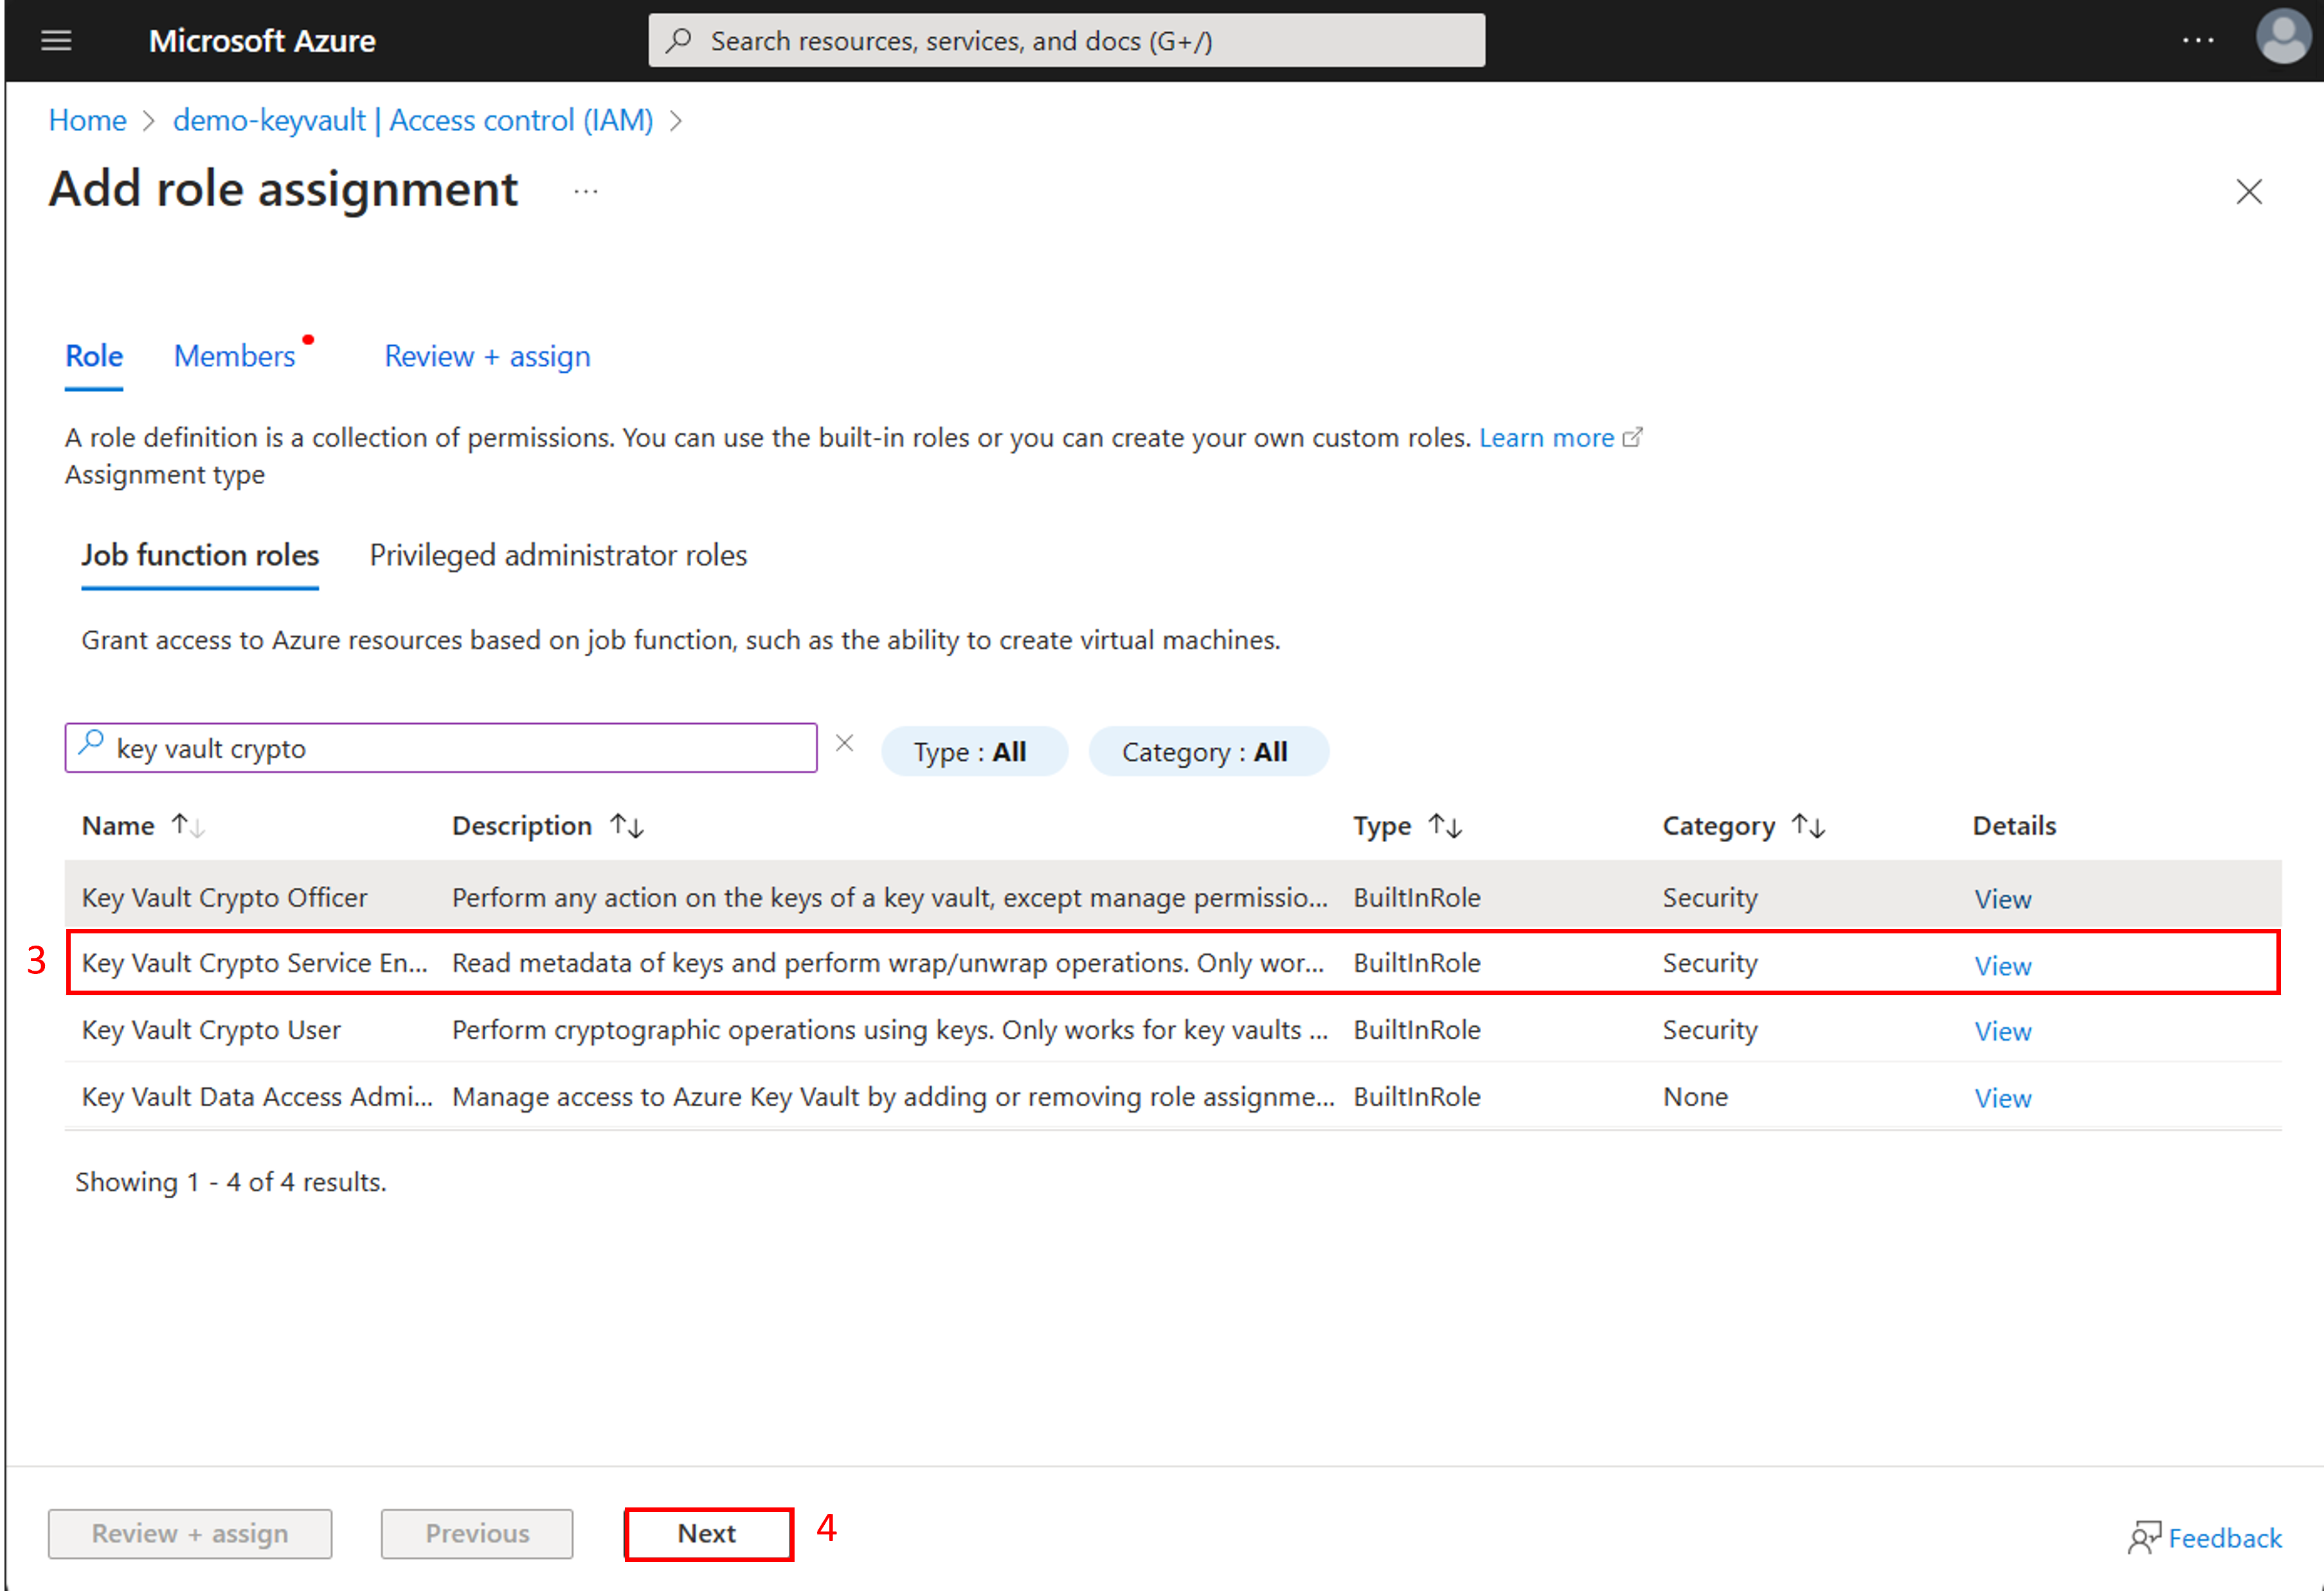Focus the global search resources field
Viewport: 2324px width, 1591px height.
point(1066,41)
